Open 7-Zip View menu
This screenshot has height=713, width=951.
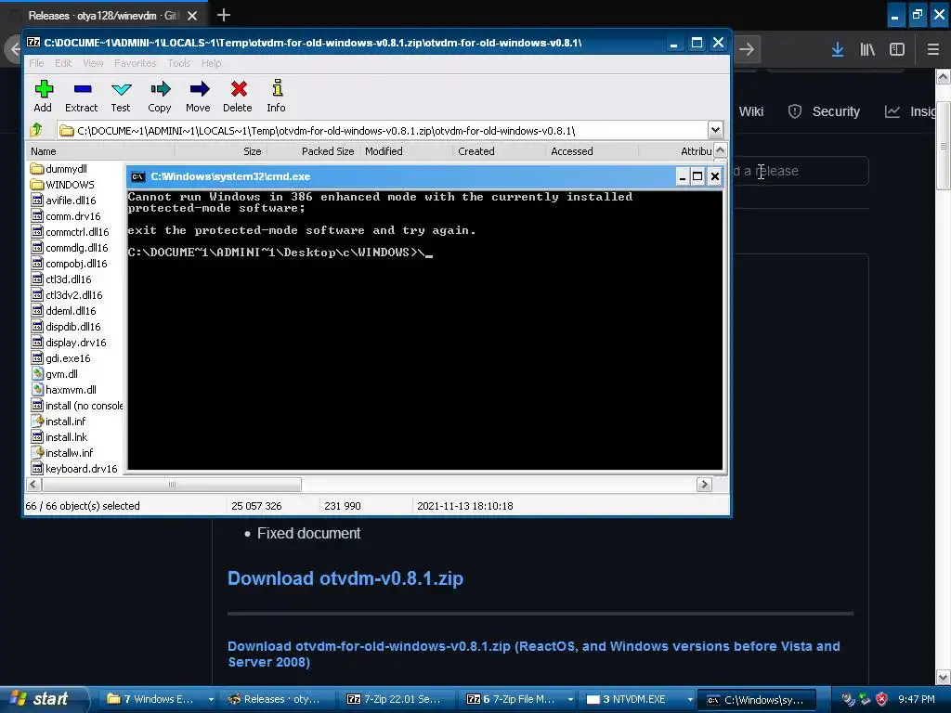(93, 63)
